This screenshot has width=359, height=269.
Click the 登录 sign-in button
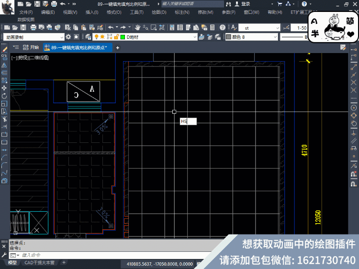pos(243,4)
